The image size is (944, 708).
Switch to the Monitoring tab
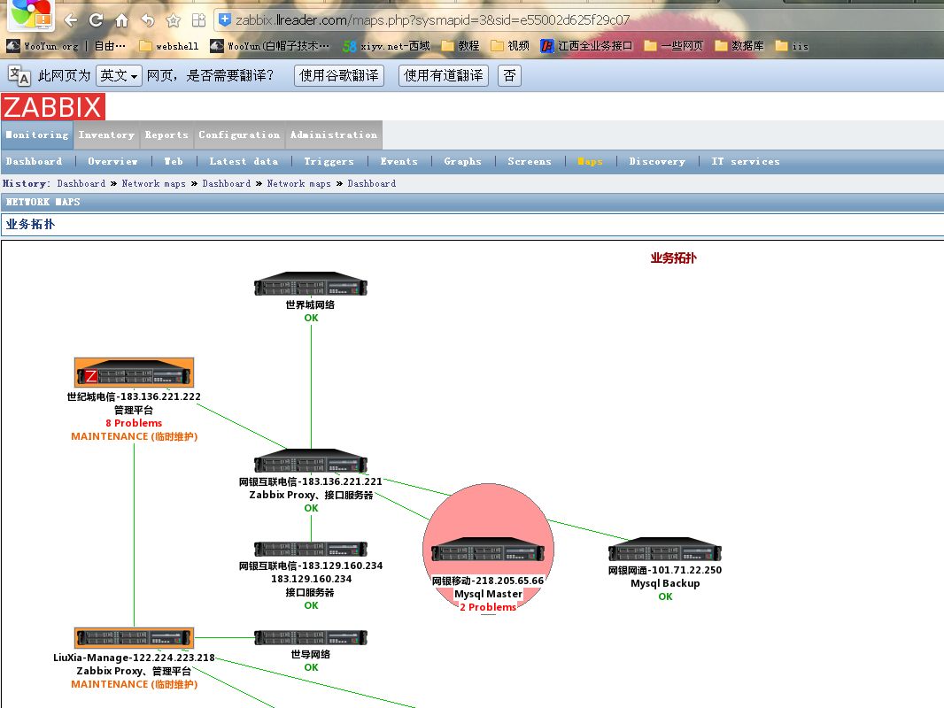(x=37, y=135)
